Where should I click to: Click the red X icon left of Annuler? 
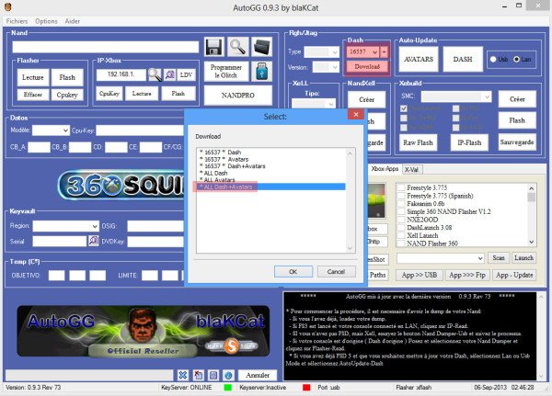point(198,375)
